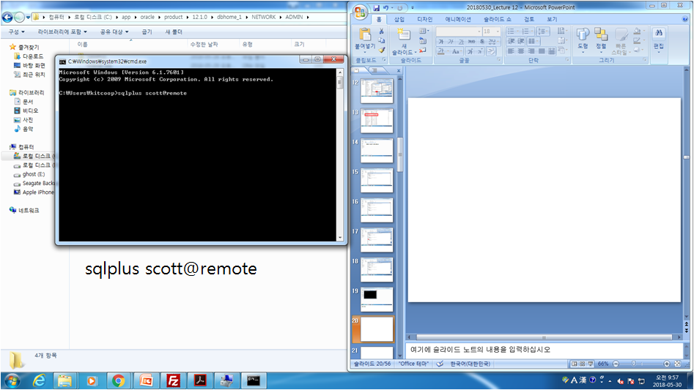This screenshot has height=390, width=694.
Task: Toggle text shadow (S) formatting
Action: (x=482, y=42)
